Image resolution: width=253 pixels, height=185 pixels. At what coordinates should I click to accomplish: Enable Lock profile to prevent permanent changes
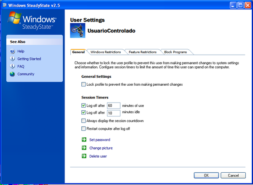pos(83,84)
